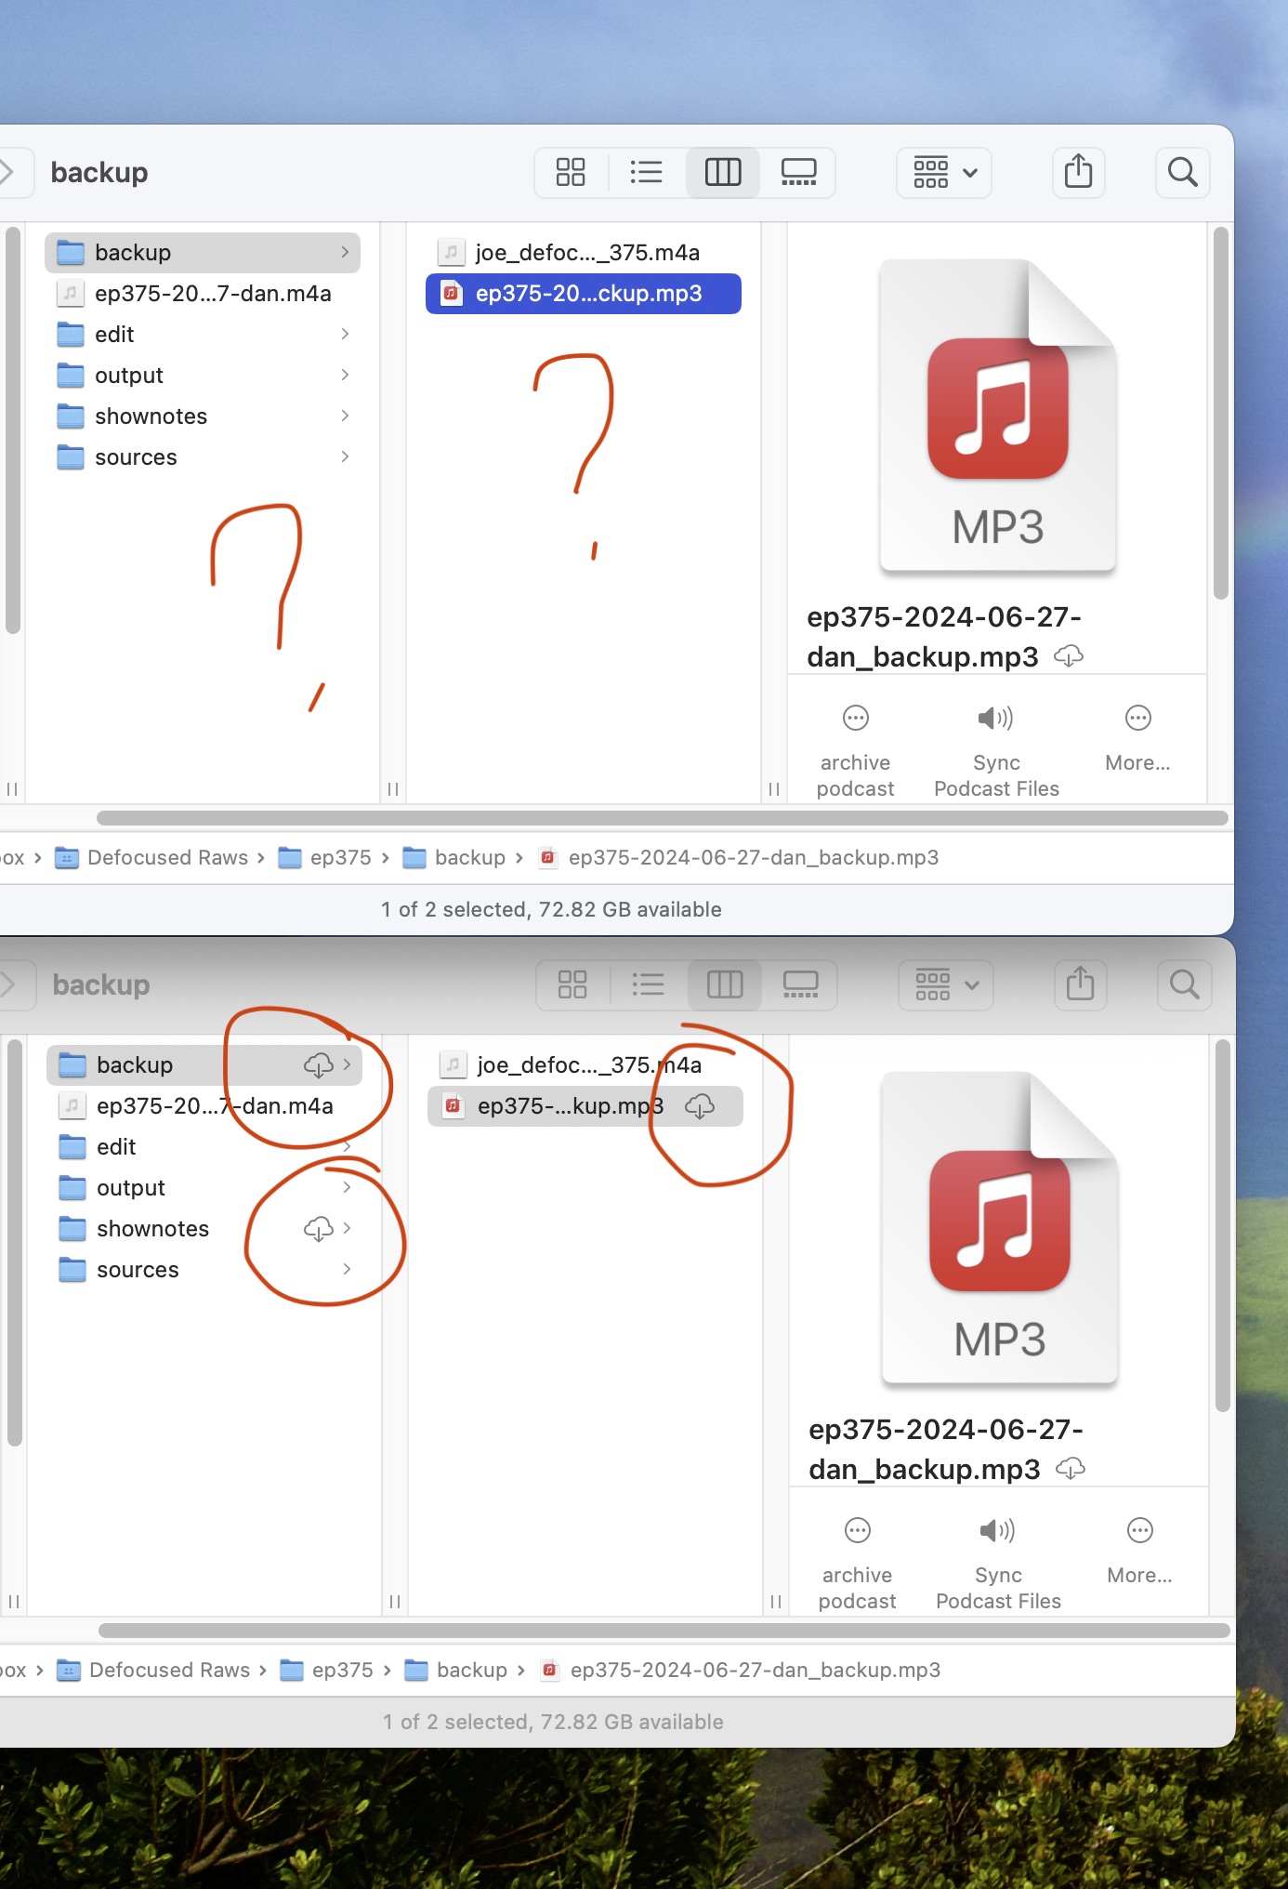The image size is (1288, 1889).
Task: Run archive podcast action in top window
Action: coord(855,749)
